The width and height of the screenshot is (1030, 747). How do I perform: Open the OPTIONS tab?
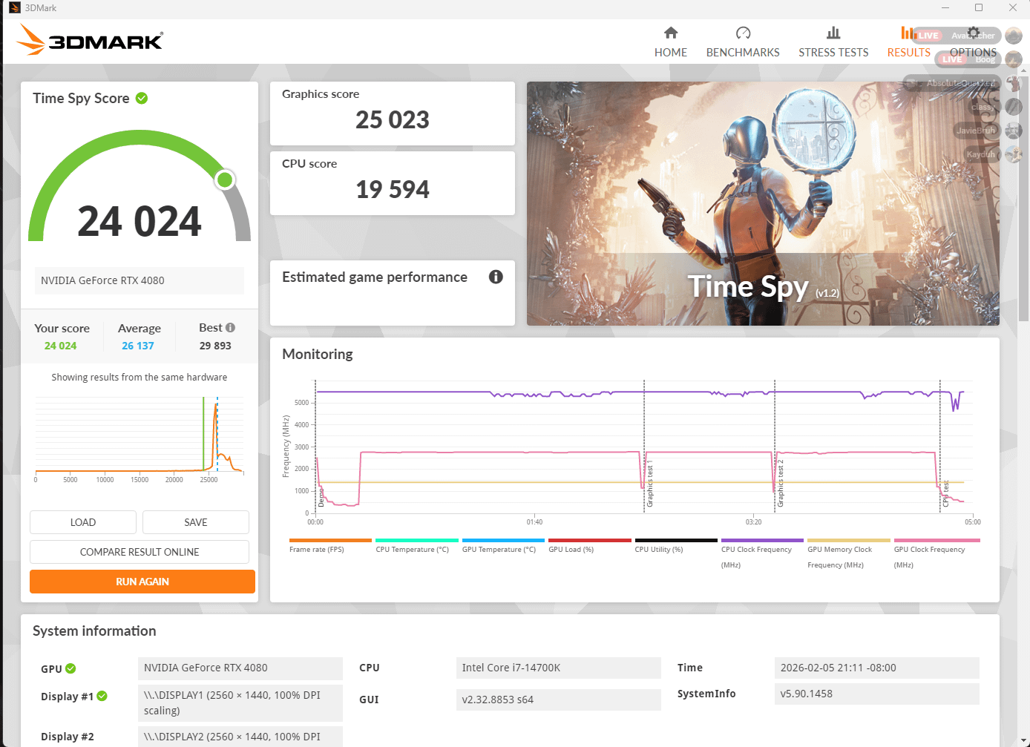[973, 52]
